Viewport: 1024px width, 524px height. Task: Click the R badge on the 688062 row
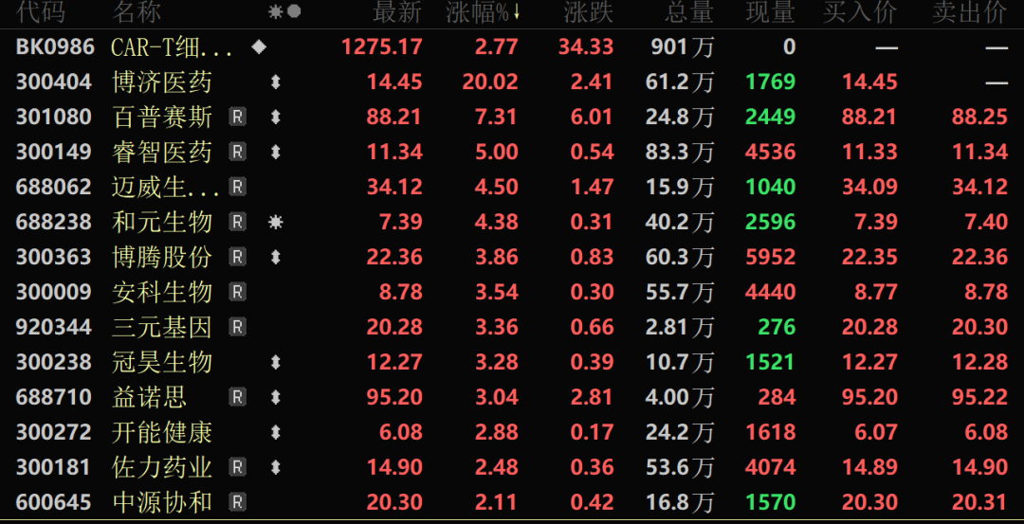[x=238, y=188]
